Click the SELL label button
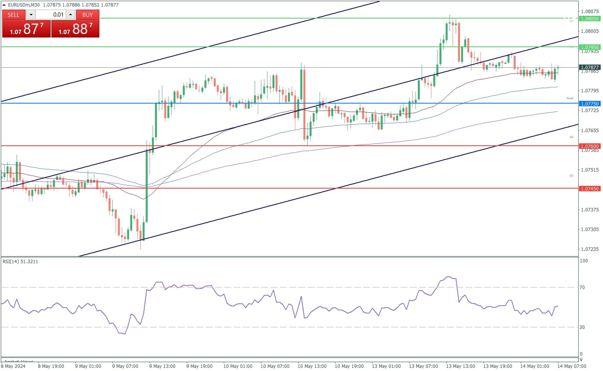603x371 pixels. coord(14,15)
